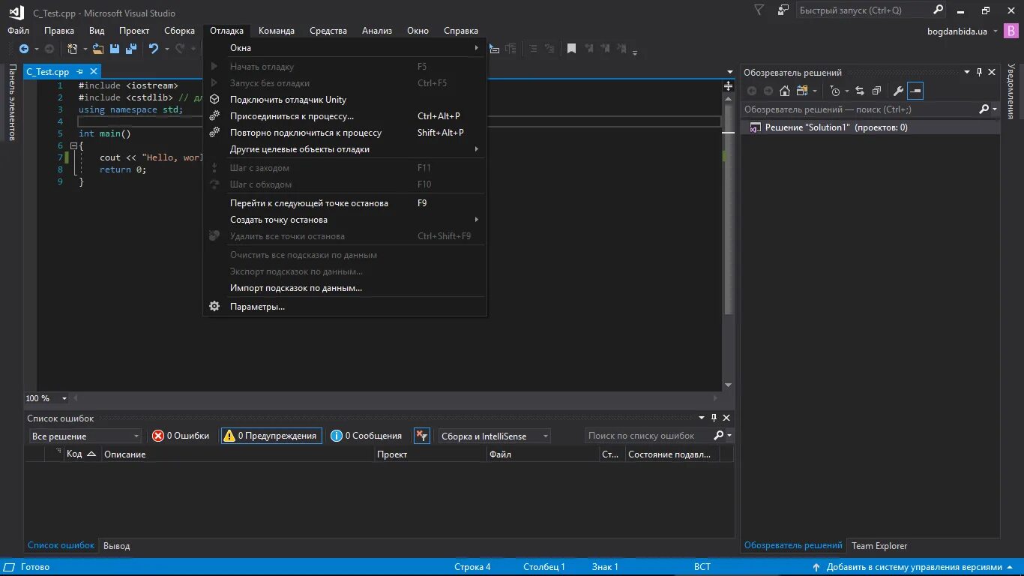Toggle the 0 Ошибки errors filter

click(x=181, y=436)
